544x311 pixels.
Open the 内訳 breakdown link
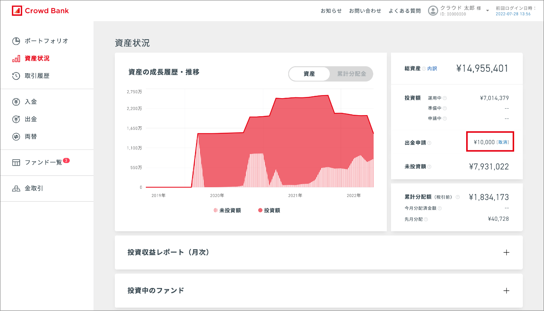click(x=432, y=69)
